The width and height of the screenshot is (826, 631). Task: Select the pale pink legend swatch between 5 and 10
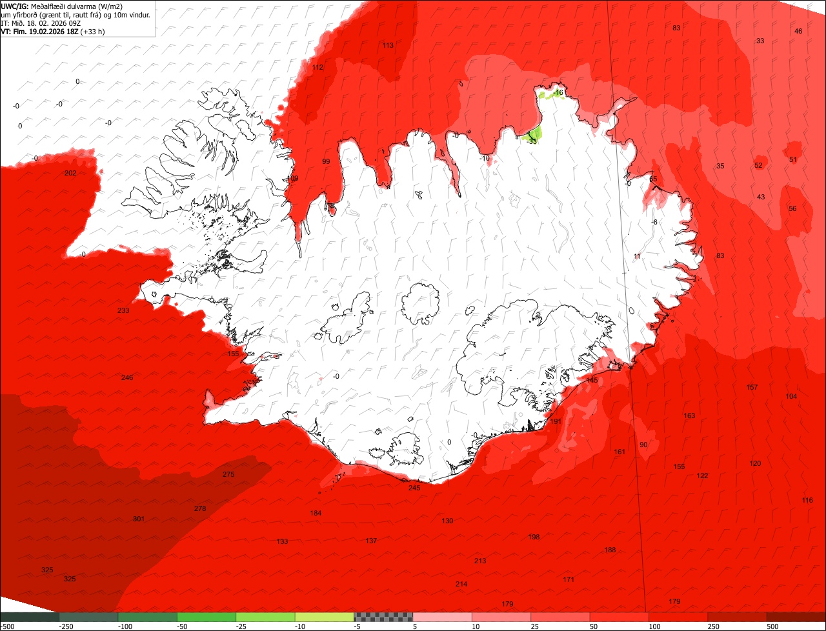pos(442,617)
